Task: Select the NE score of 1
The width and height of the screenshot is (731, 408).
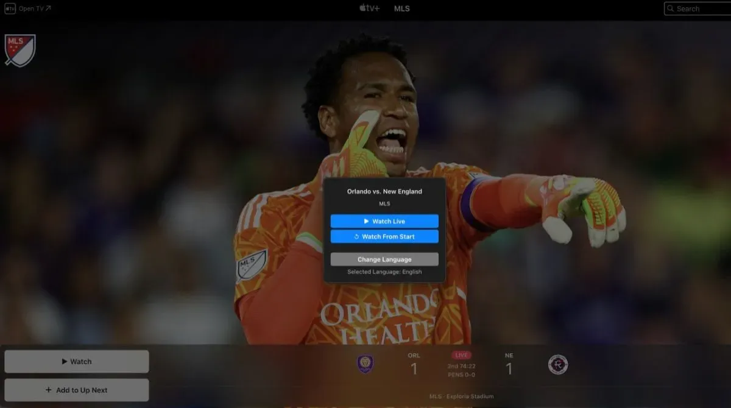Action: pos(509,368)
